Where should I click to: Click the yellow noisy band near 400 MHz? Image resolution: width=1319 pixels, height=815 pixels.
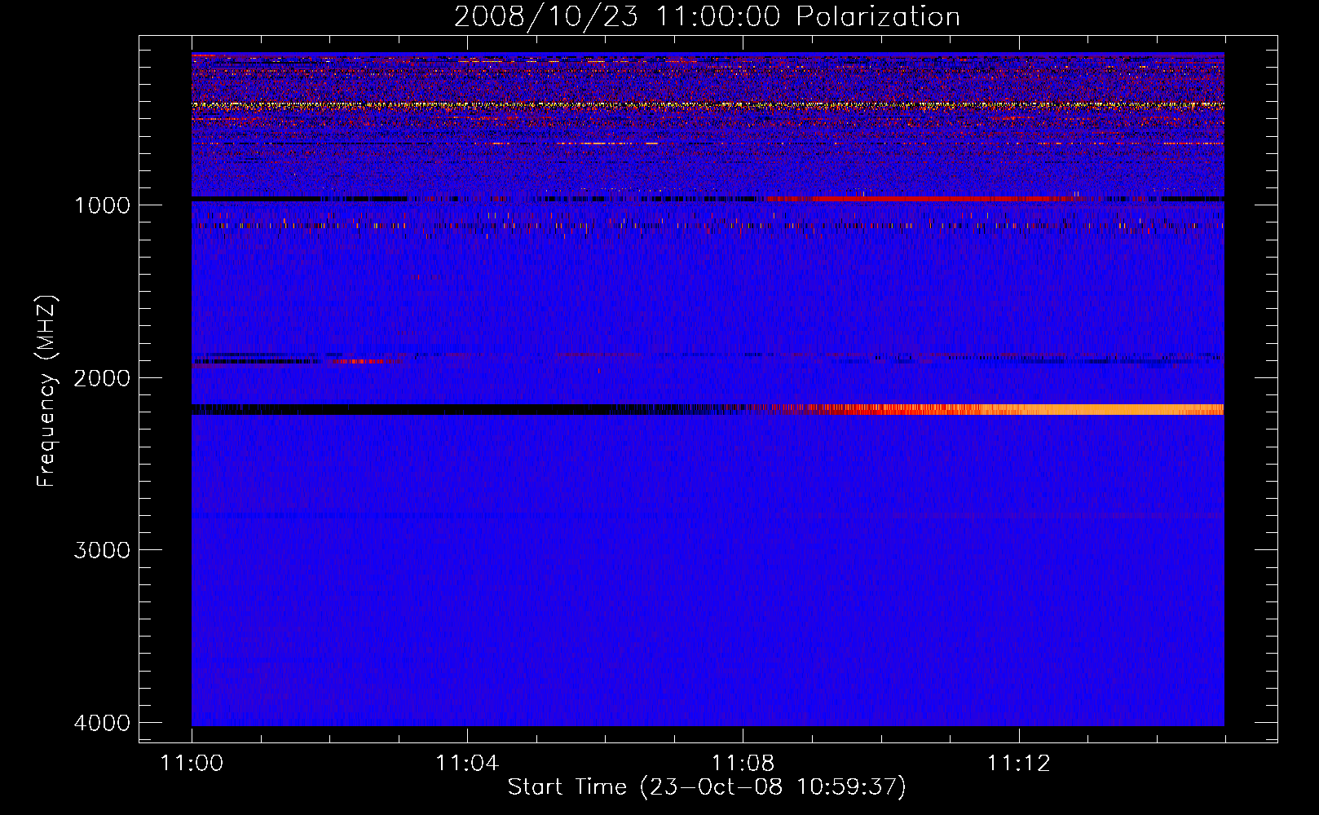click(708, 105)
